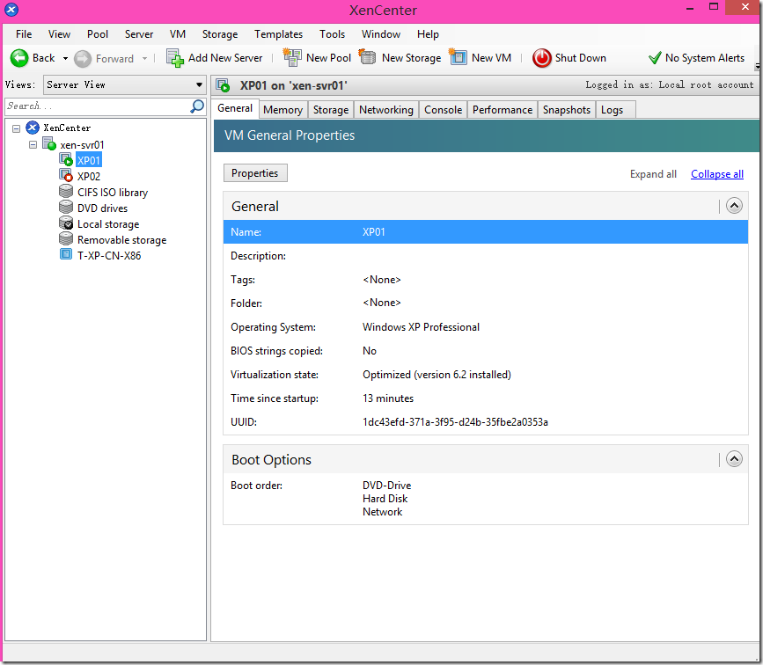Switch to the Memory tab
The image size is (763, 665).
coord(282,110)
